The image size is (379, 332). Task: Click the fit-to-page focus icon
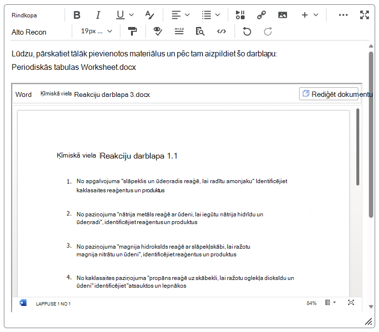351,303
